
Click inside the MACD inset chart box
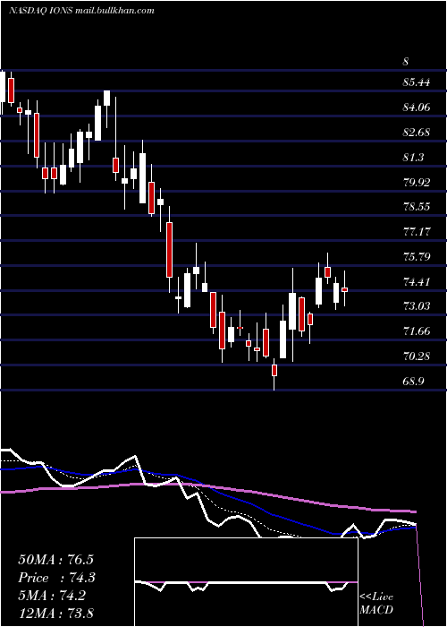coord(246,582)
